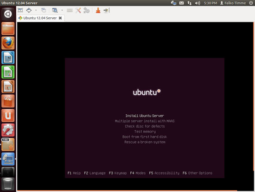The width and height of the screenshot is (255, 192).
Task: Toggle scaled mode magnifier icon
Action: pyautogui.click(x=55, y=10)
